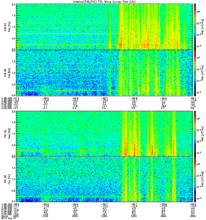The width and height of the screenshot is (206, 220).
Task: Click the Y_RE_GSE value '-14.2' under THB panels
Action: point(75,100)
